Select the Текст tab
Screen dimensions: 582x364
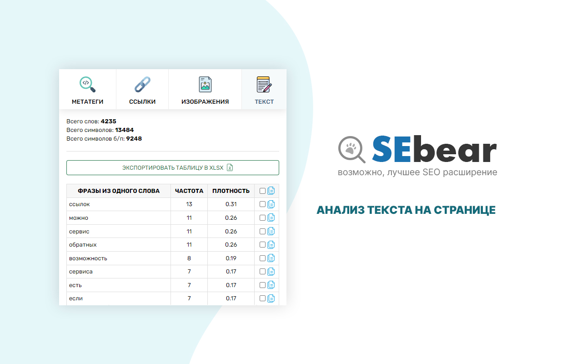(x=264, y=90)
